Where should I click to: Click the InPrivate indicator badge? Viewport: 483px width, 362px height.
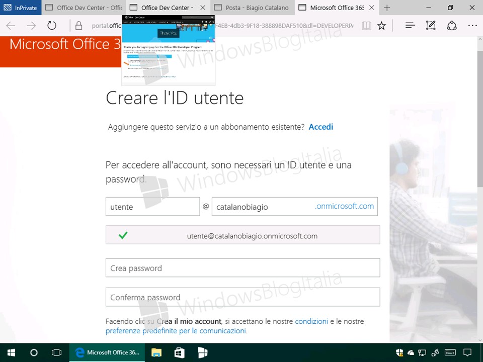click(21, 8)
